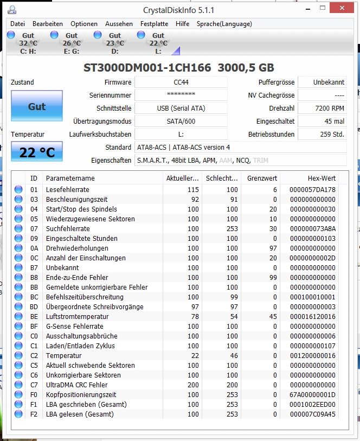Click status circle of Luftstromtemperatur row

(x=18, y=316)
